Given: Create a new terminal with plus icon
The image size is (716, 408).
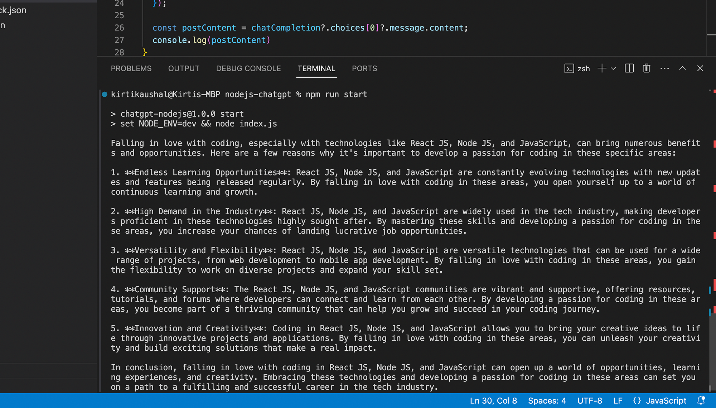Looking at the screenshot, I should point(602,68).
